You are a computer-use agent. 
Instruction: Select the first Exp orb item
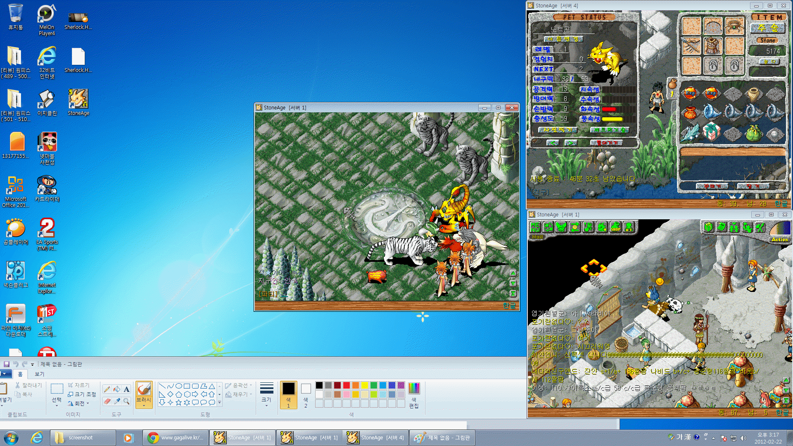pos(690,93)
